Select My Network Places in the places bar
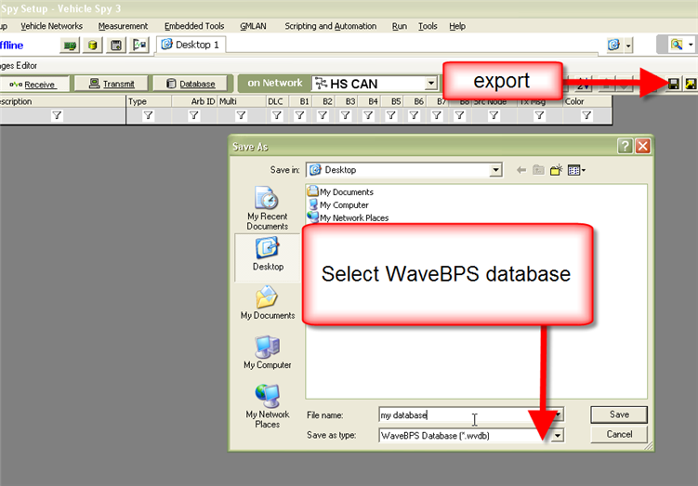This screenshot has height=486, width=698. [268, 406]
